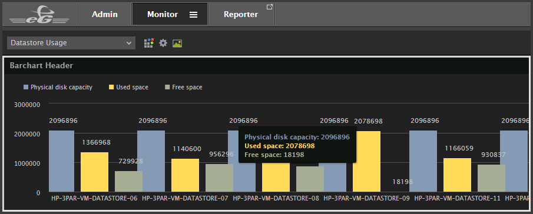Click the 2078698 data label above bar
The width and height of the screenshot is (533, 214).
(x=368, y=121)
